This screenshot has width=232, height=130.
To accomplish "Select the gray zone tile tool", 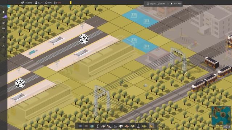I will point(86,126).
